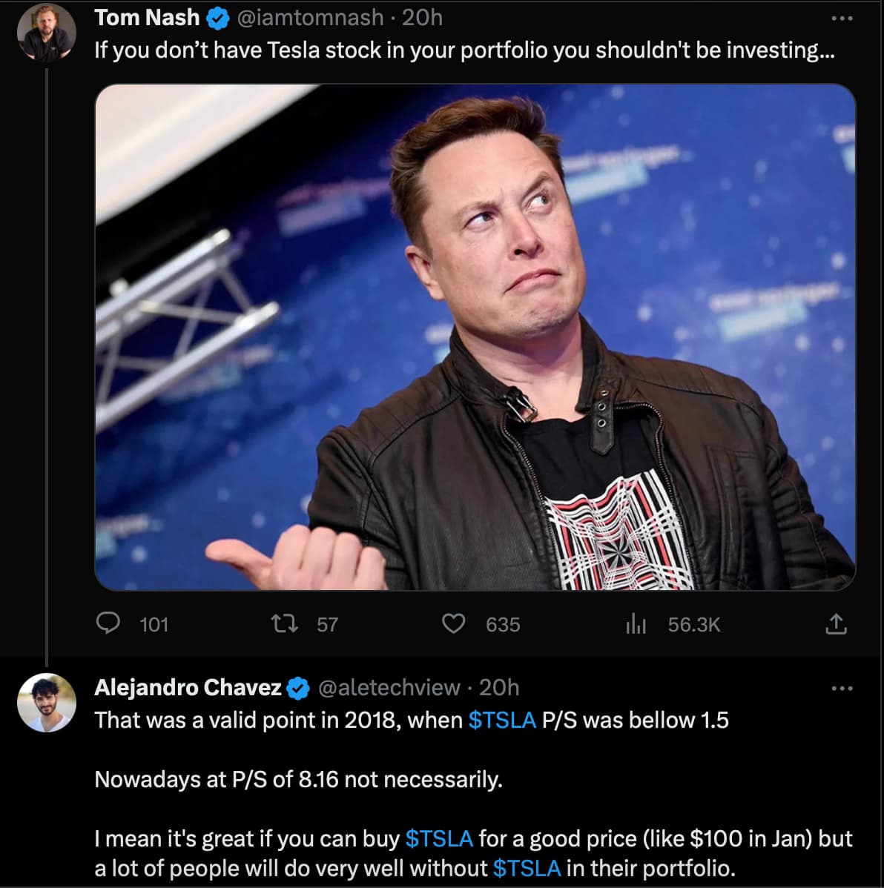
Task: Click the $TSLA cashtag before P/S
Action: point(502,720)
